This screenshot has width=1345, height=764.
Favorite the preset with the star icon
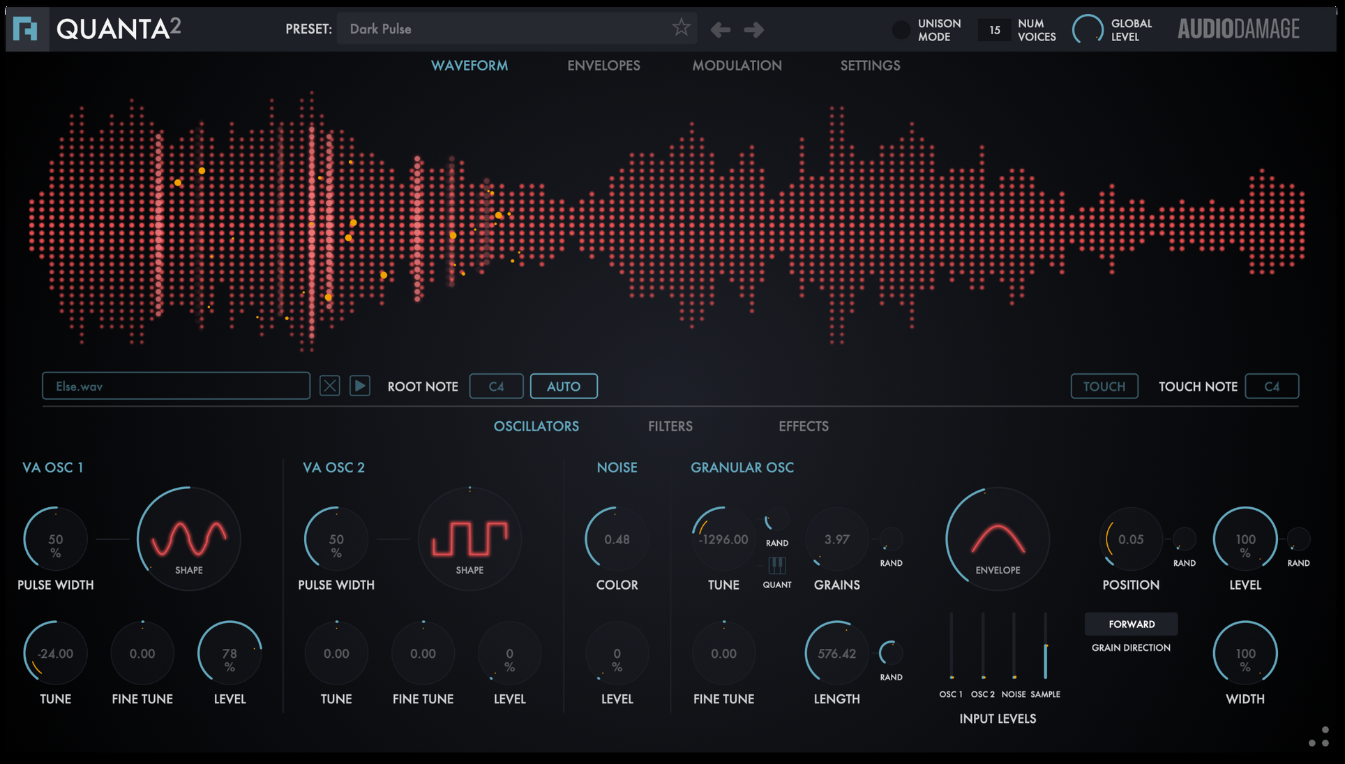tap(681, 28)
